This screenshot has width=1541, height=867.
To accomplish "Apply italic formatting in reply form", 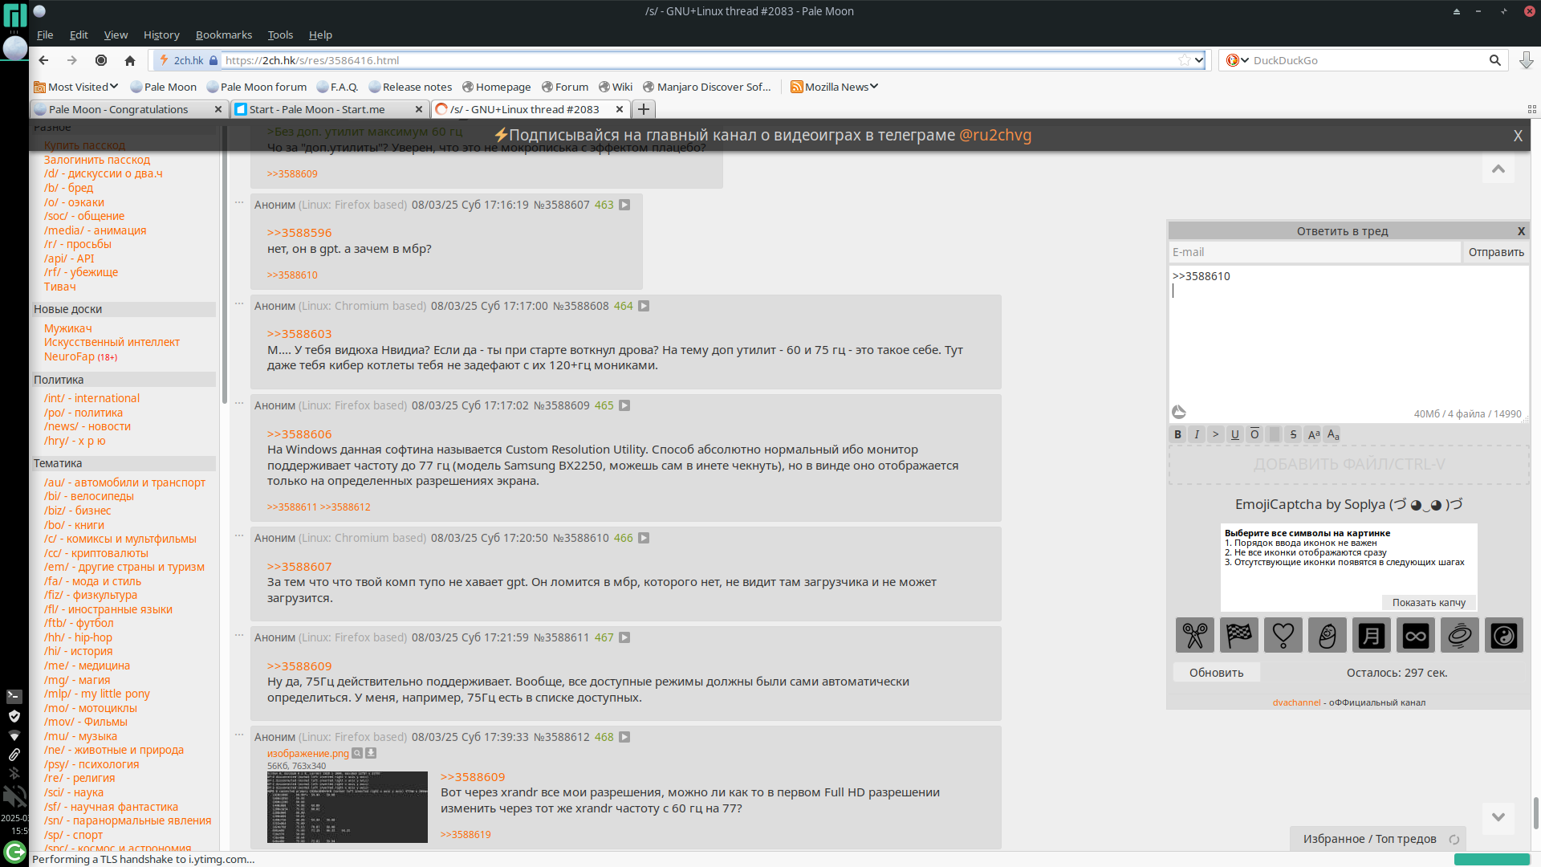I will pos(1197,434).
